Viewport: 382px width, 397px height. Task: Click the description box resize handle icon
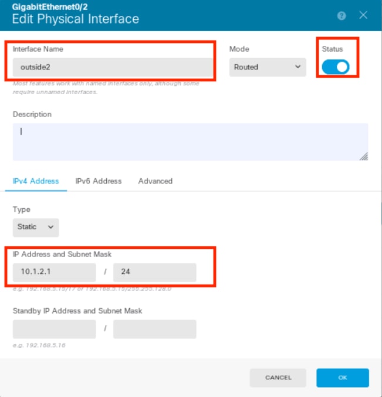[364, 156]
